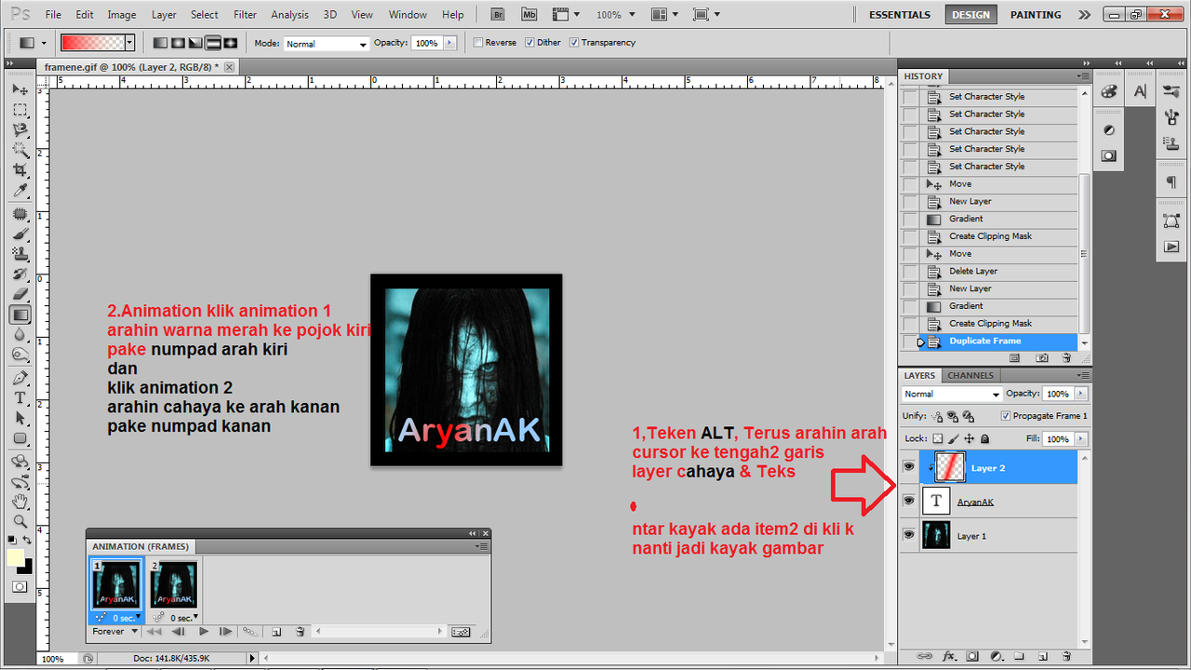Select frame 2 in the Animation panel

173,584
